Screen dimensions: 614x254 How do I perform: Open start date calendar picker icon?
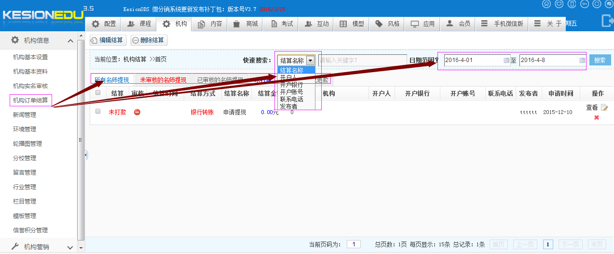pyautogui.click(x=506, y=60)
